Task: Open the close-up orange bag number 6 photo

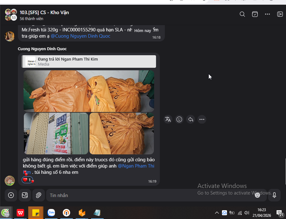Action: pyautogui.click(x=122, y=133)
